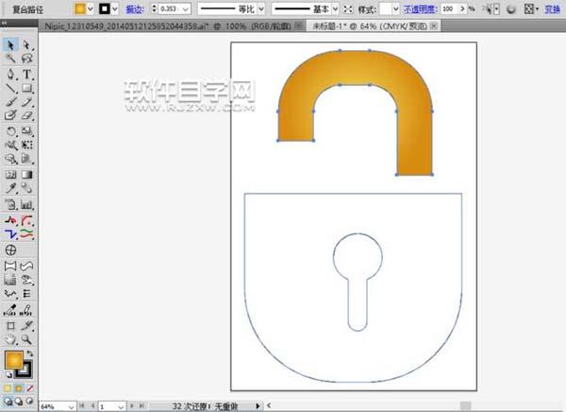Set paint mode to Gradient
Viewport: 566px width, 412px height.
pyautogui.click(x=19, y=388)
